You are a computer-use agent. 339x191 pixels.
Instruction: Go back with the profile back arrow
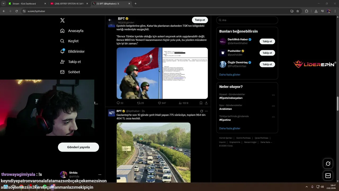[110, 20]
